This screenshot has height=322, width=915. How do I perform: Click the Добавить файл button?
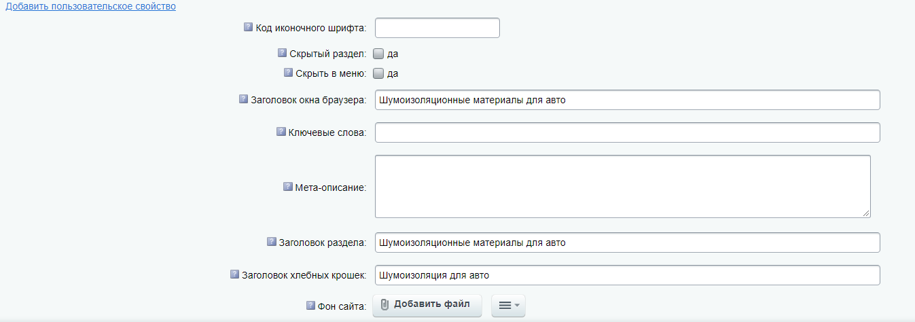pos(427,304)
